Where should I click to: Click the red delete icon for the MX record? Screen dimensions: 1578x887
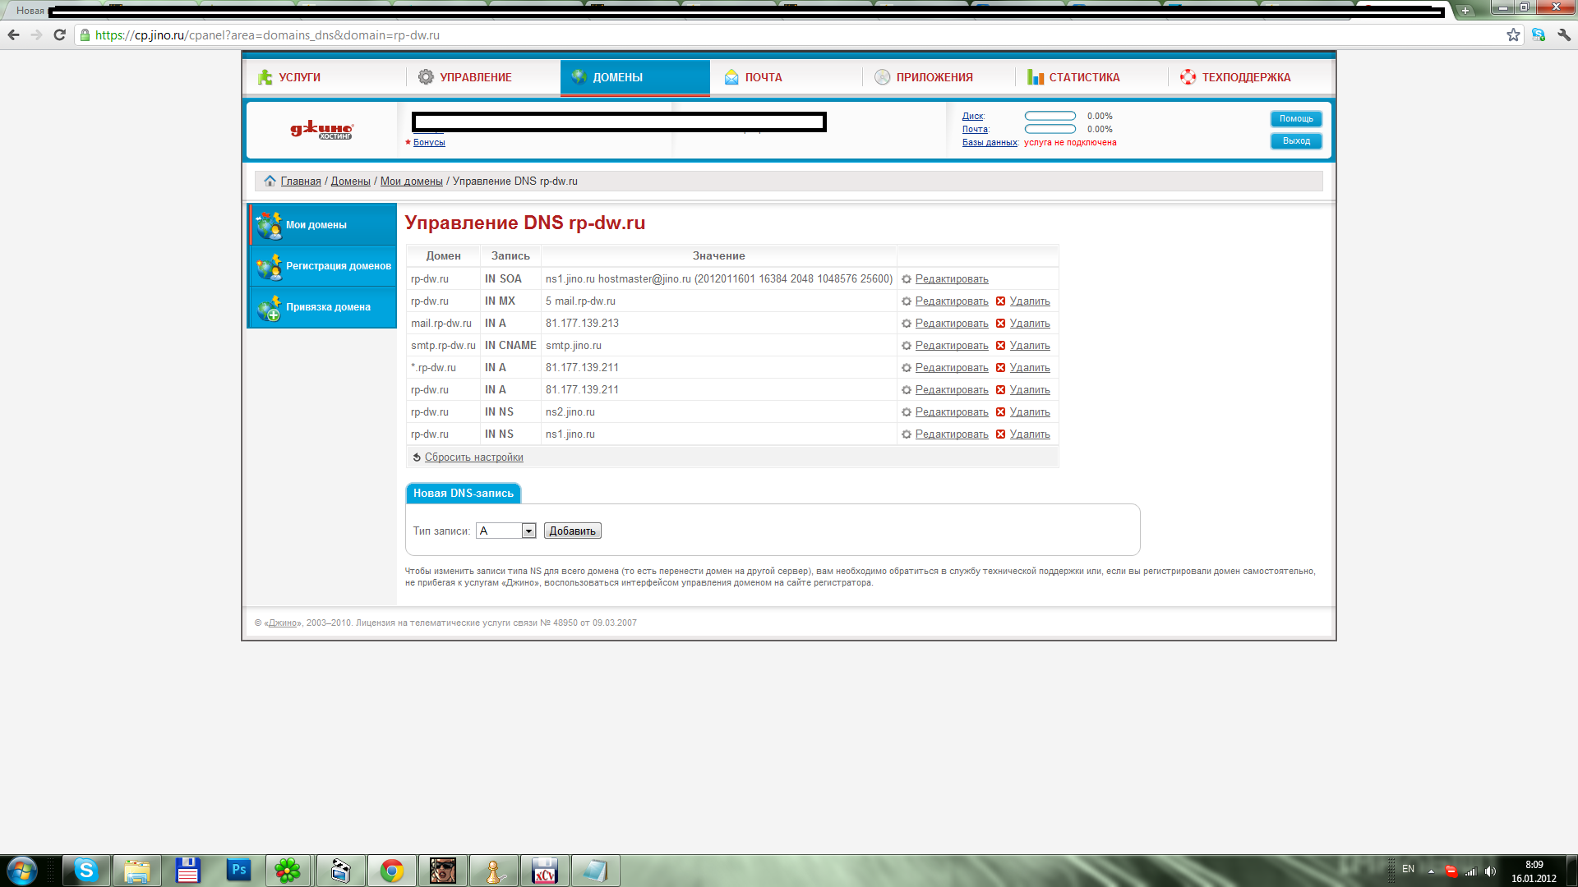1000,301
